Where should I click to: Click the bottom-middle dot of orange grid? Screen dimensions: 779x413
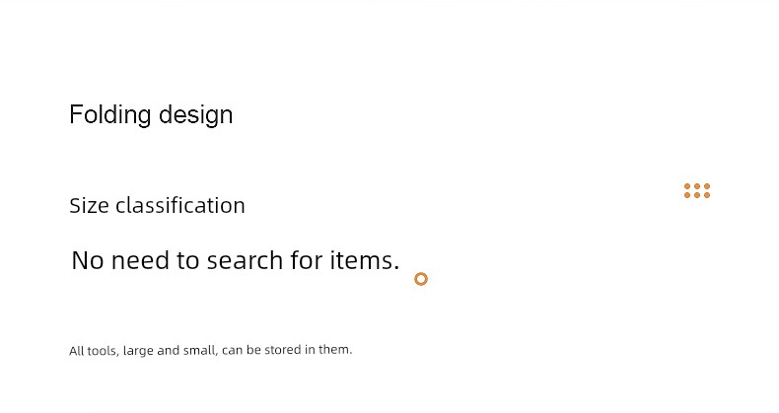(697, 195)
